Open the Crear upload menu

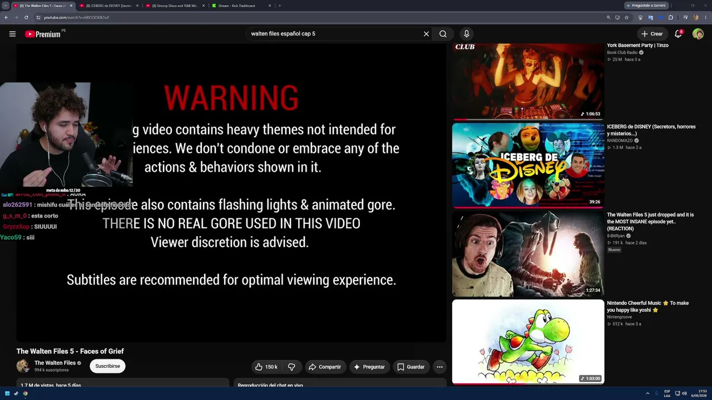coord(652,34)
